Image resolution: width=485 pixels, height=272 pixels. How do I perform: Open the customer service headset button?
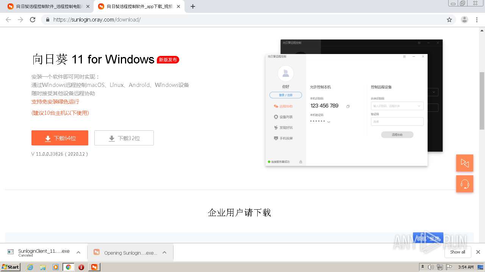[465, 184]
